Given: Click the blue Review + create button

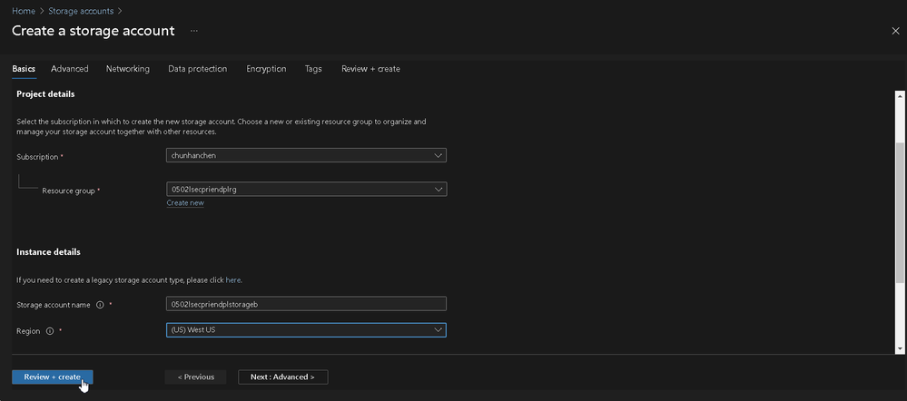Looking at the screenshot, I should click(x=52, y=377).
